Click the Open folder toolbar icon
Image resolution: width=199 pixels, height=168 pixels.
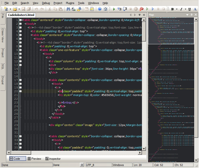point(15,9)
